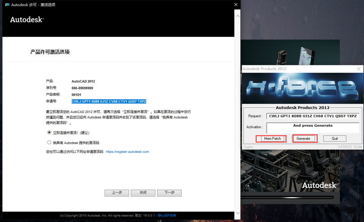Screen dimensions: 364x222
Task: Click inside the Request text field
Action: pyautogui.click(x=312, y=116)
